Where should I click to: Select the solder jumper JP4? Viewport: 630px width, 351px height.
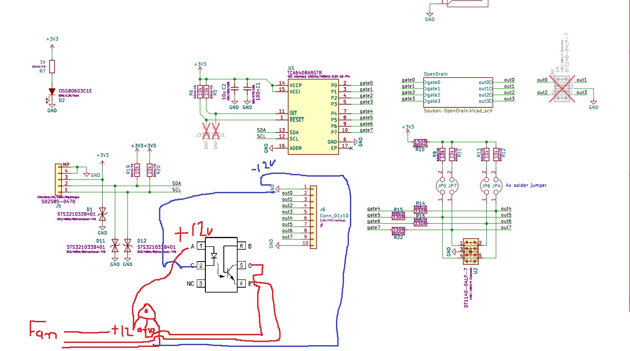point(496,186)
